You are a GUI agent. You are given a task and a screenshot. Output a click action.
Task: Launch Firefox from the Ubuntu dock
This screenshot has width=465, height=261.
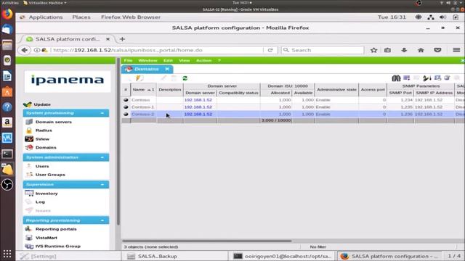click(7, 14)
